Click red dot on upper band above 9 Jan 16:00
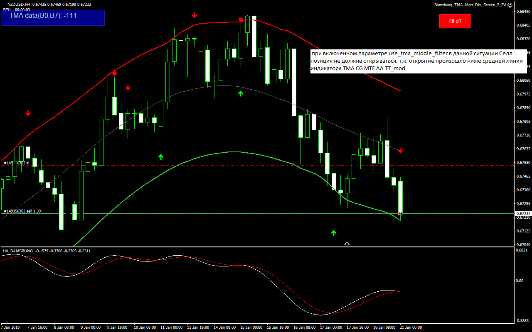532x332 pixels. pyautogui.click(x=114, y=73)
